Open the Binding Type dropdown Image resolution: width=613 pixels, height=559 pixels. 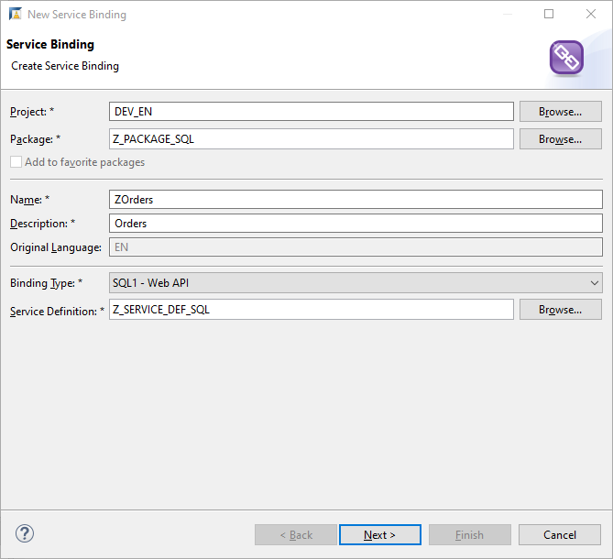tap(356, 283)
